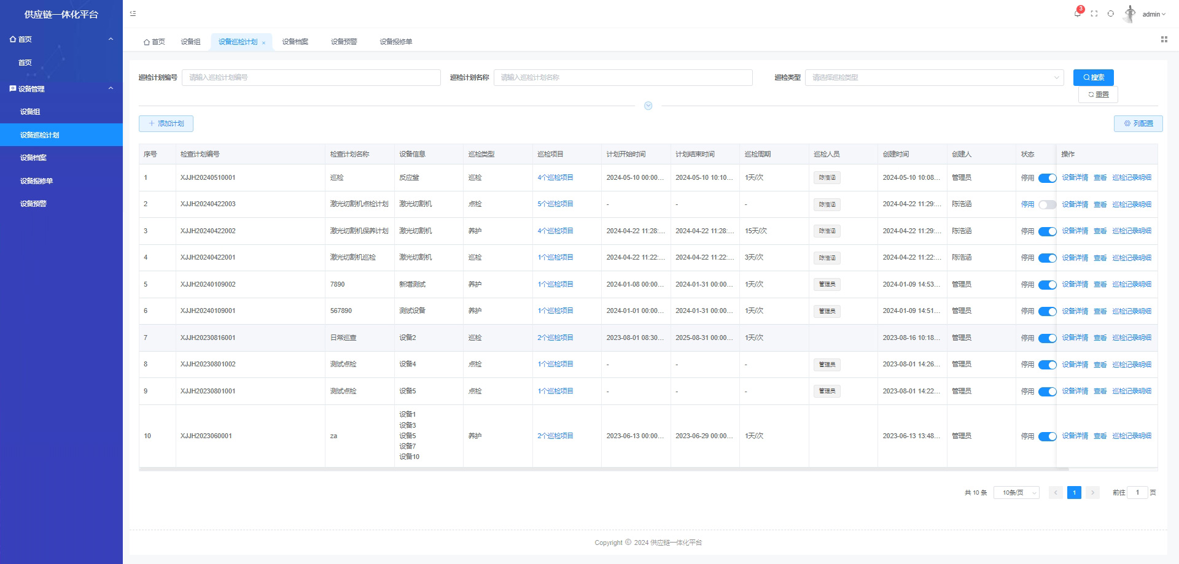Screen dimensions: 1179x564
Task: Click 查看 for XJJH20240422001
Action: click(x=1100, y=258)
